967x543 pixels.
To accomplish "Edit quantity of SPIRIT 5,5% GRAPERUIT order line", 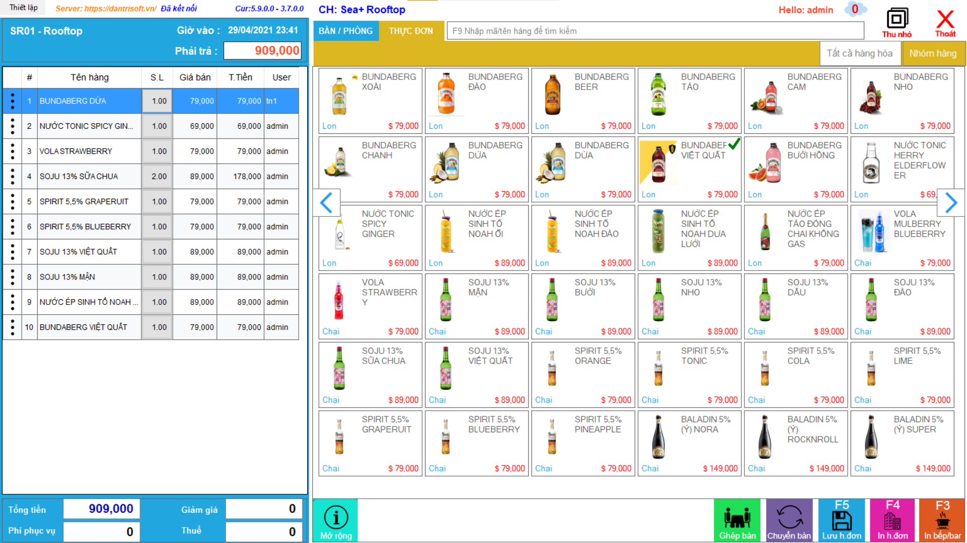I will click(158, 202).
